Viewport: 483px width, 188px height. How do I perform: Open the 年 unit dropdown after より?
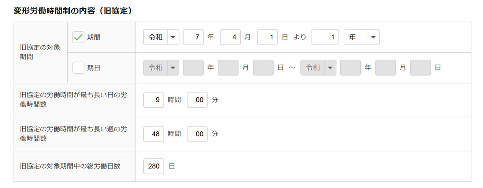[x=361, y=37]
